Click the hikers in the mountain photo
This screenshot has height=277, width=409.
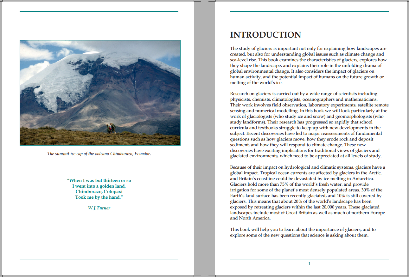111,128
